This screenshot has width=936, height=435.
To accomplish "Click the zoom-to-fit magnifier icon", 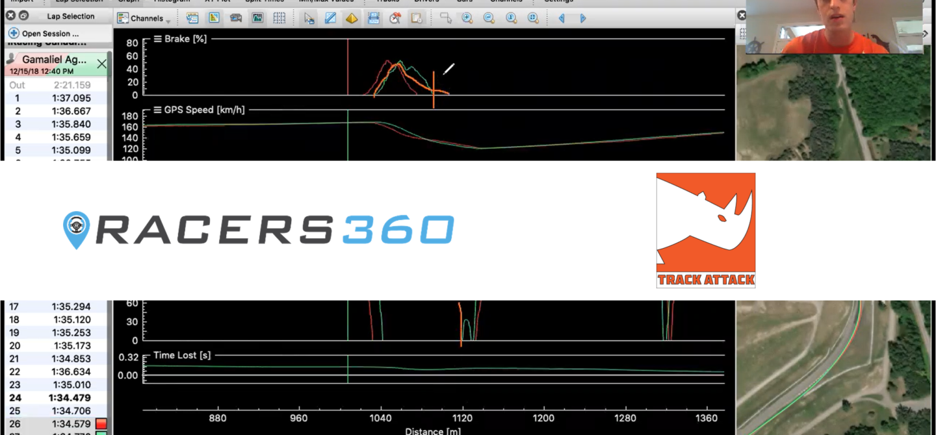I will (x=533, y=18).
